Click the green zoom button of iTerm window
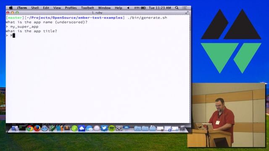 click(17, 13)
